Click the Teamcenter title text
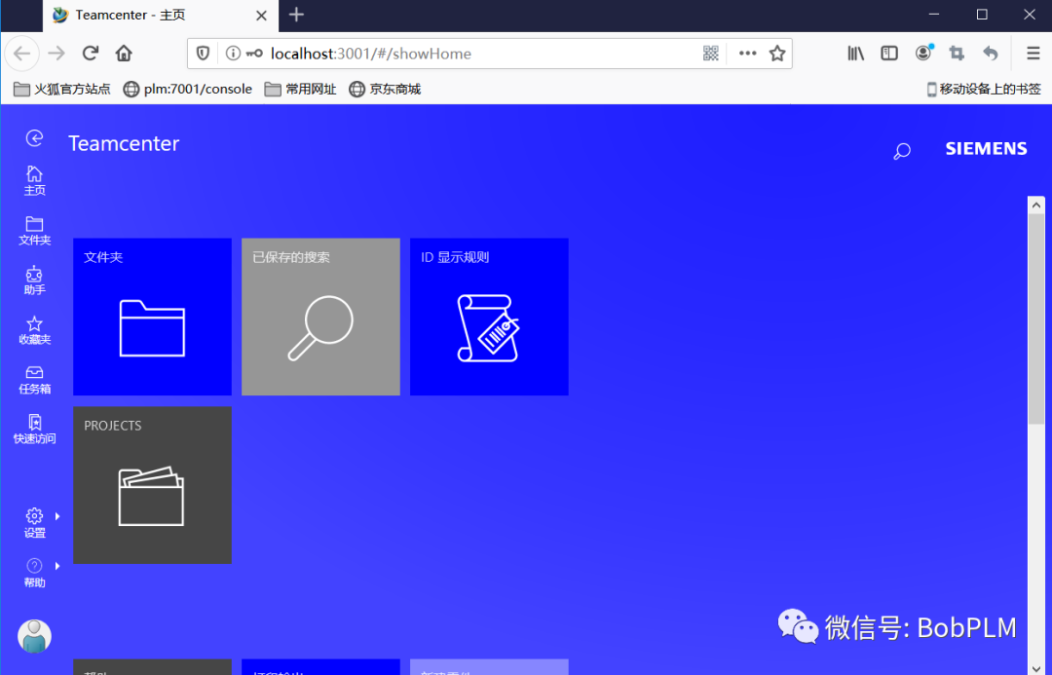This screenshot has height=675, width=1052. (124, 143)
